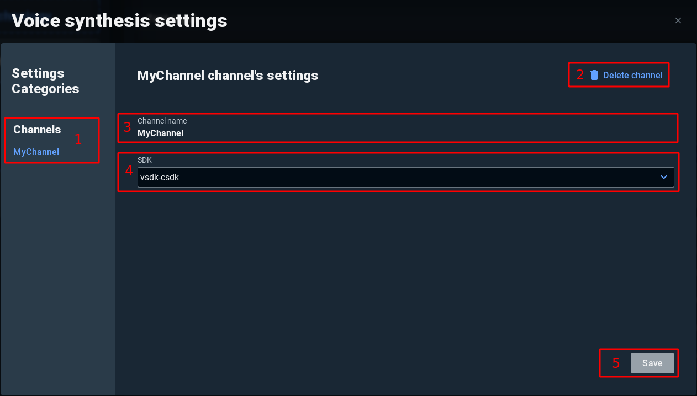The height and width of the screenshot is (396, 697).
Task: Click red annotation number 2 by trash icon
Action: pyautogui.click(x=580, y=75)
